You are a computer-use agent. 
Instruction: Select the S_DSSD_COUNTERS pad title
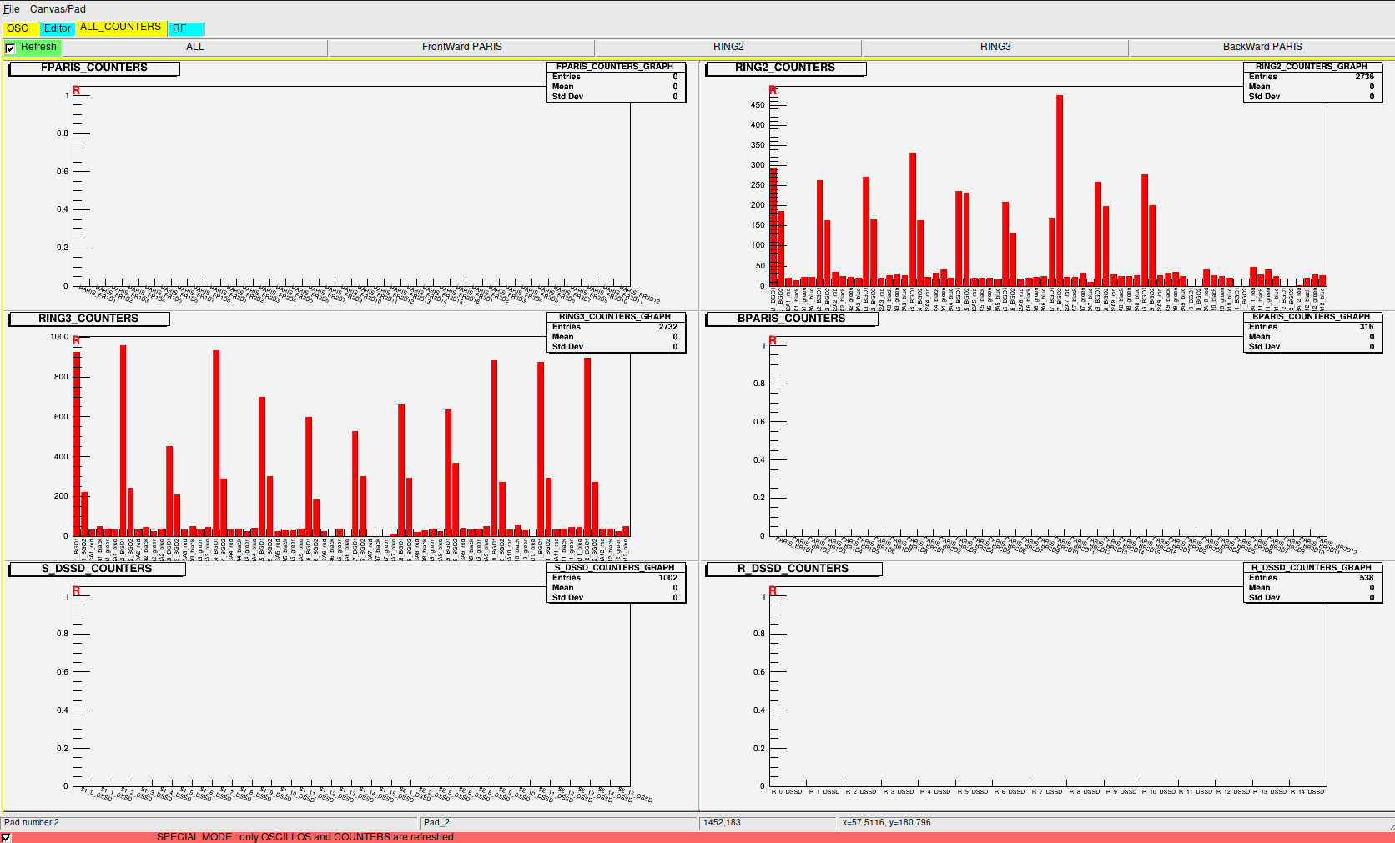pos(97,569)
